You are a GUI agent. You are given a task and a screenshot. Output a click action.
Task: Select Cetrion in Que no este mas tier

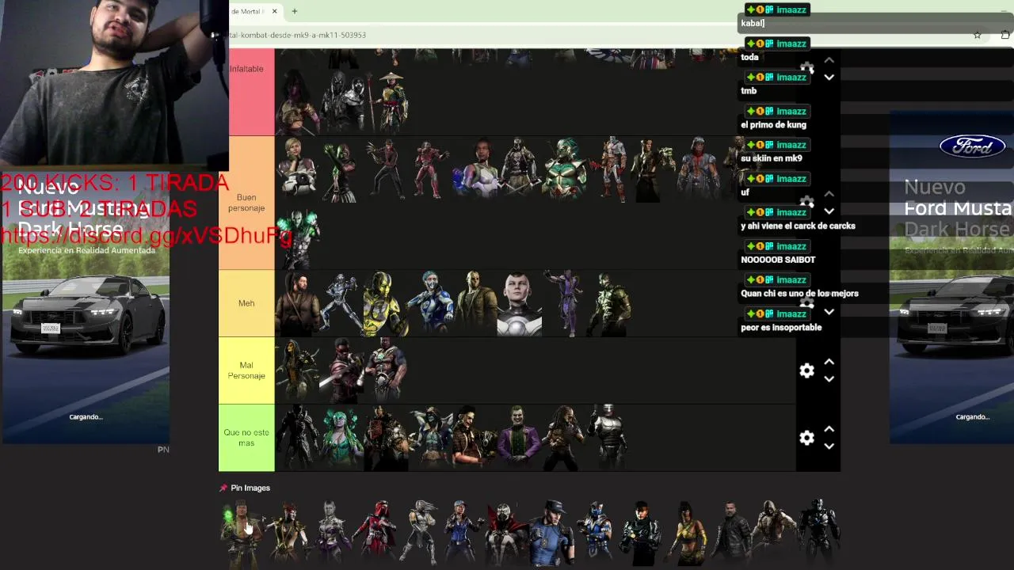tap(342, 438)
